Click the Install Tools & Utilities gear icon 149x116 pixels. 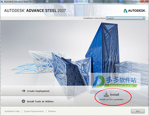(x=23, y=101)
